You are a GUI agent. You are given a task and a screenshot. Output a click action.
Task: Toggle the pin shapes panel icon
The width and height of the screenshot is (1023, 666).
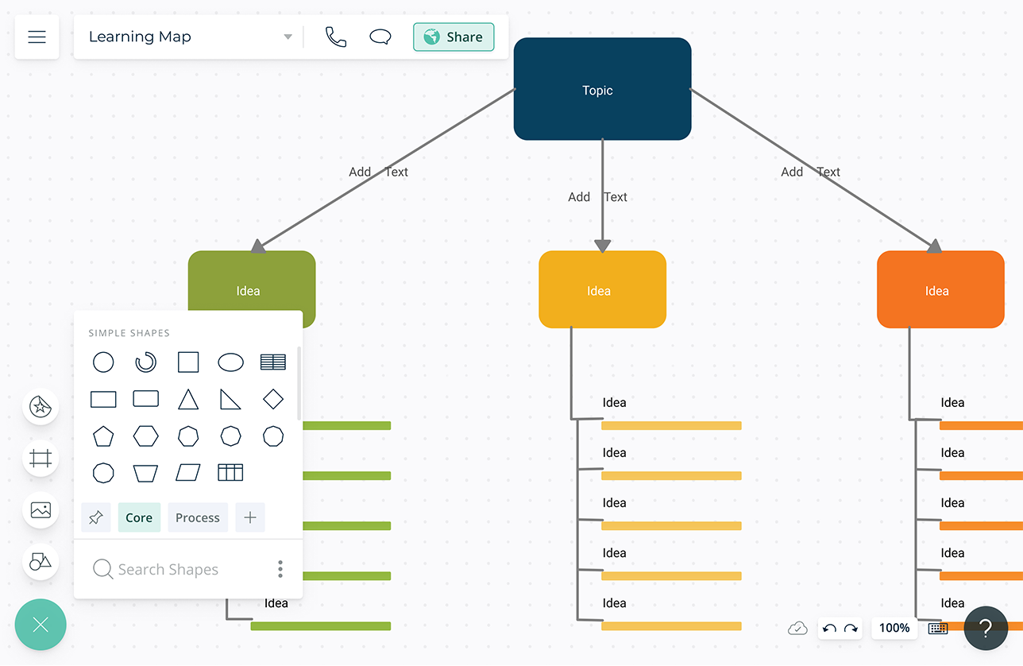[x=96, y=517]
